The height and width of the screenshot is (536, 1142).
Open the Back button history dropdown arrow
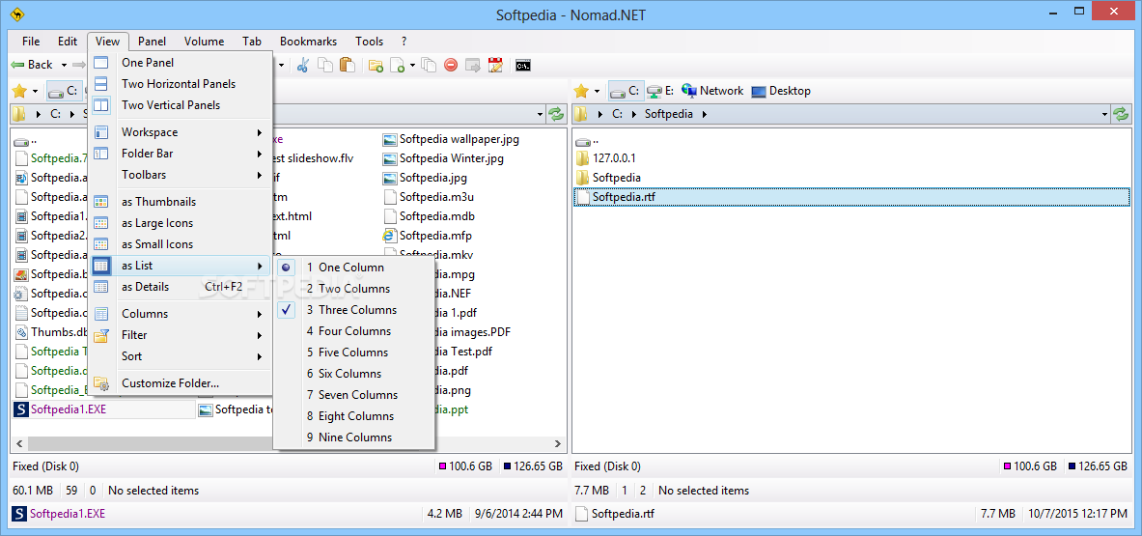click(64, 66)
